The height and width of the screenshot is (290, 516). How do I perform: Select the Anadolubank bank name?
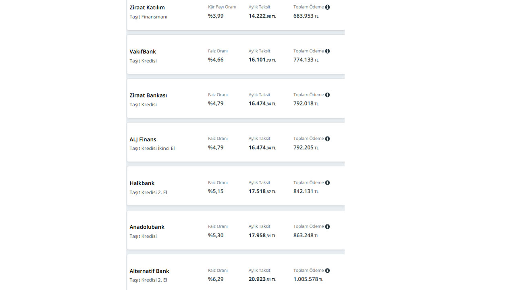coord(147,227)
